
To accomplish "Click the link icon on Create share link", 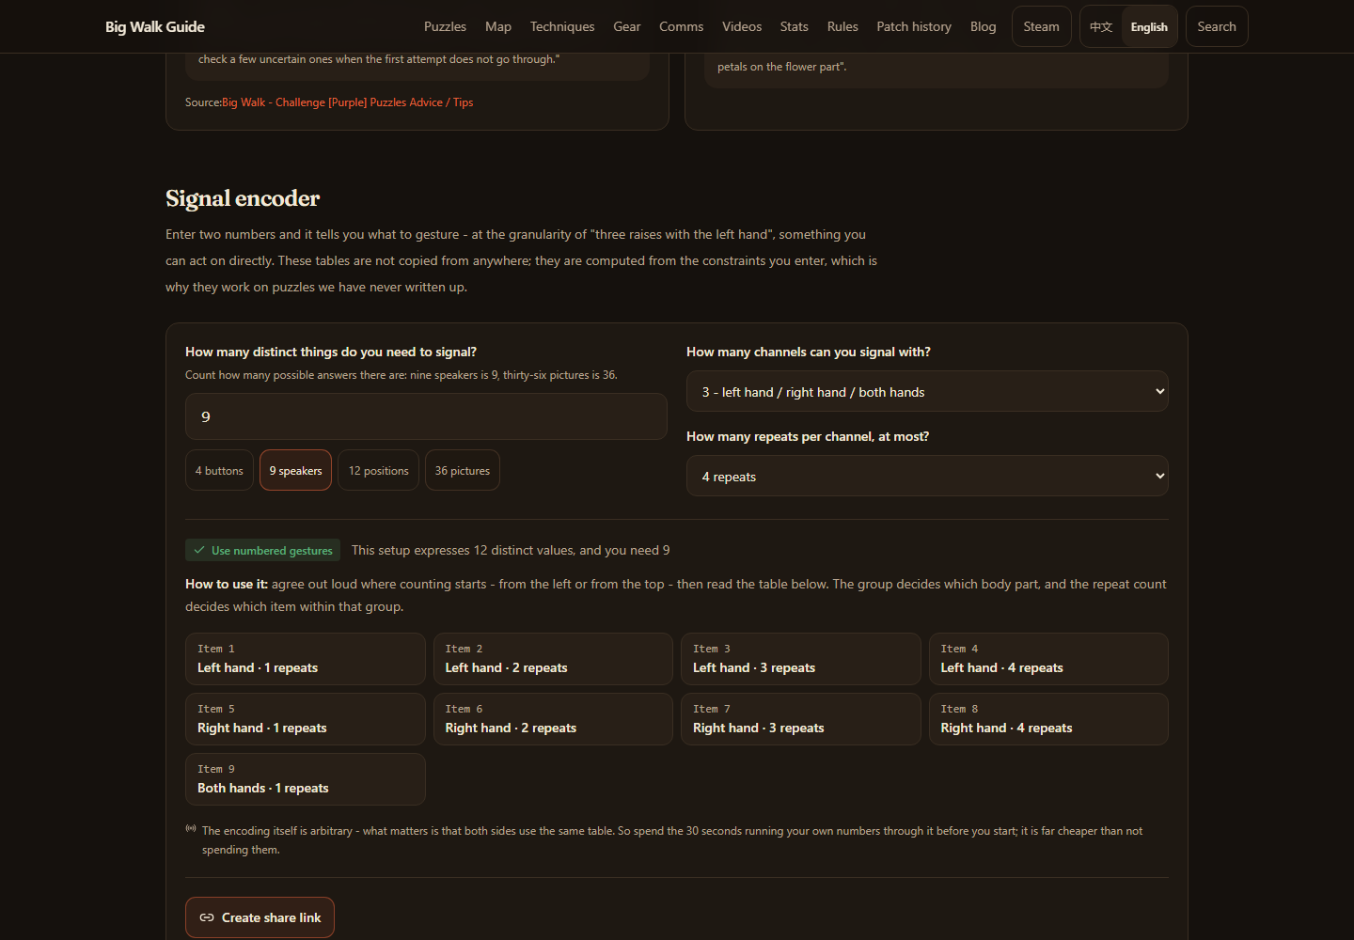I will [x=207, y=917].
